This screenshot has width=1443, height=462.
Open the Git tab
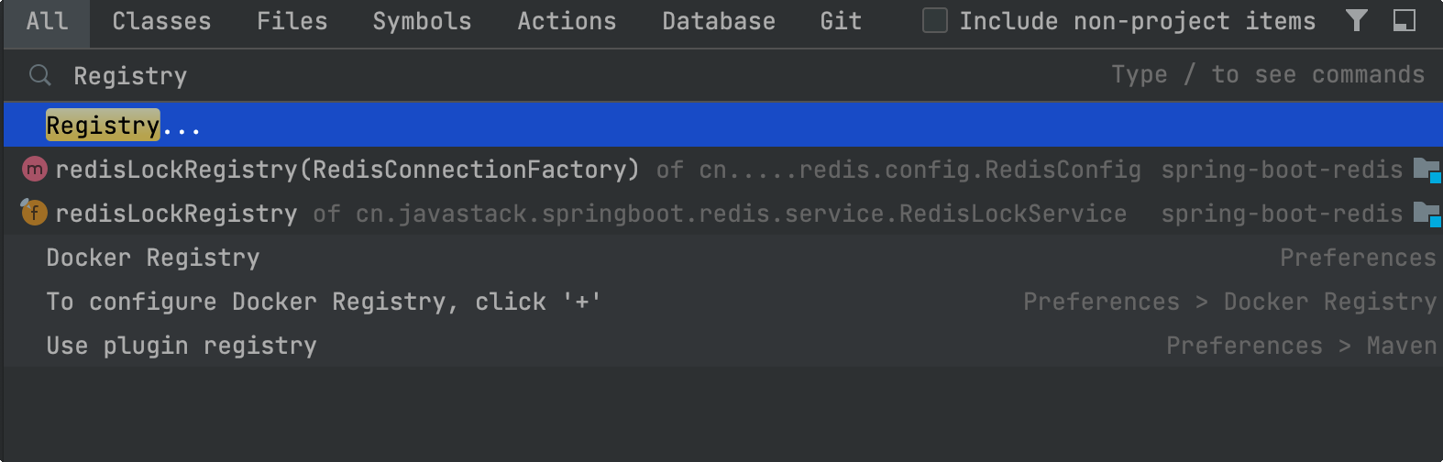841,21
